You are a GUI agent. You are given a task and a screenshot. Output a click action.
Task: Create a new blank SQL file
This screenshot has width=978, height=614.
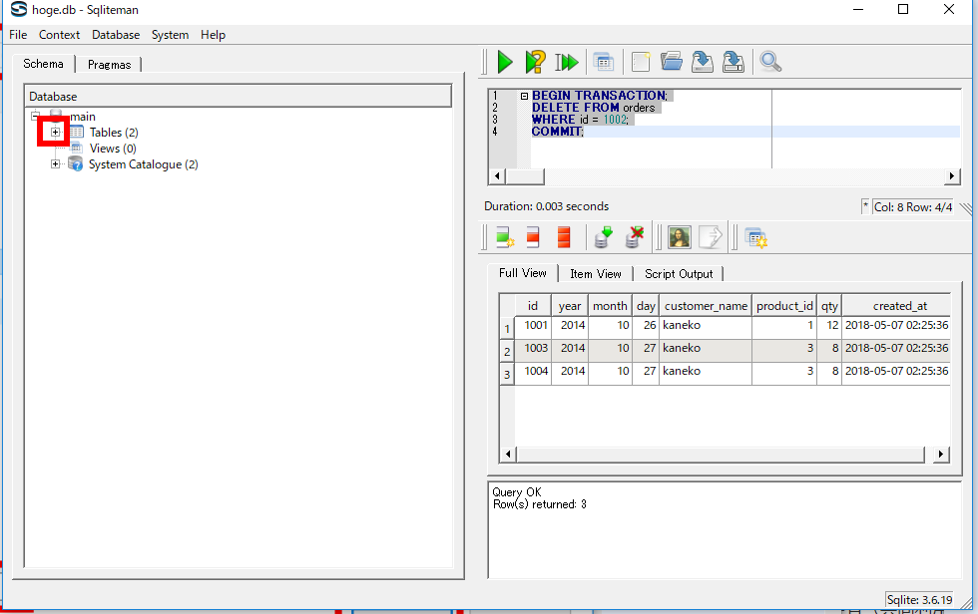click(x=641, y=62)
